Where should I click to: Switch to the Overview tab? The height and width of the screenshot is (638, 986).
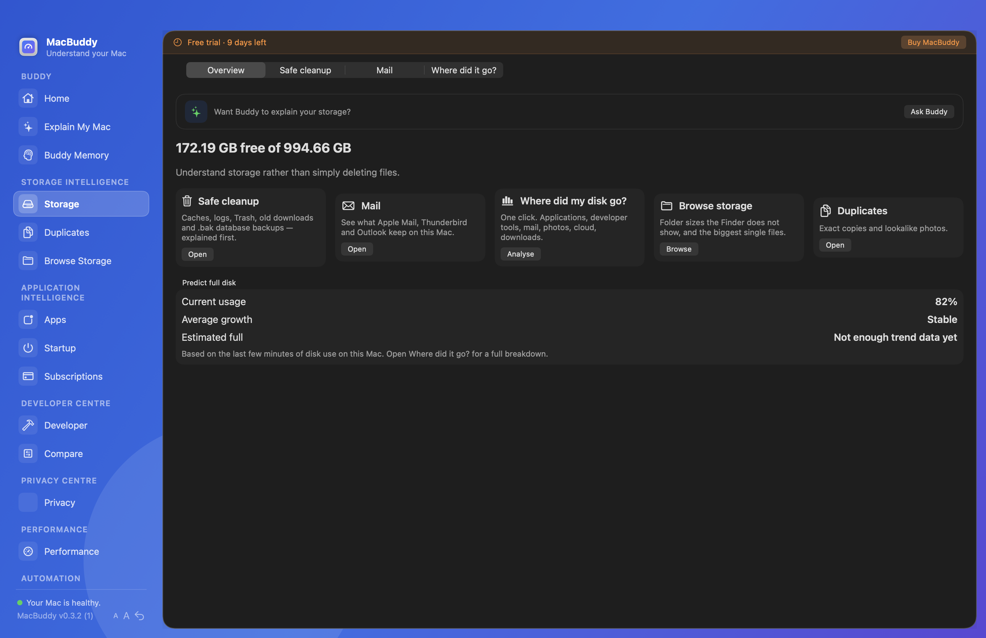226,70
